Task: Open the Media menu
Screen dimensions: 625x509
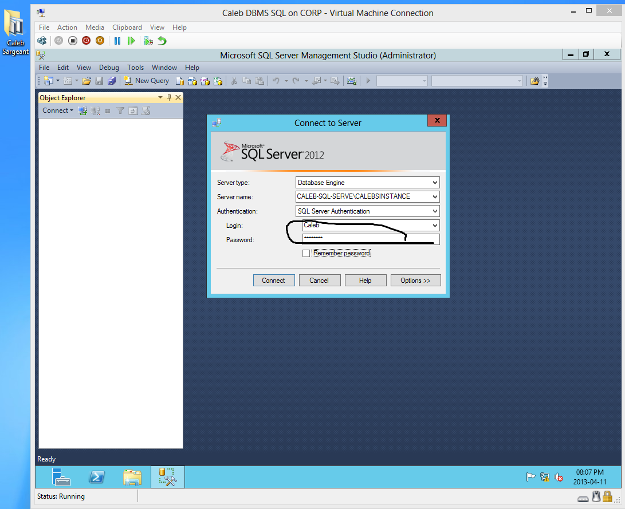Action: click(95, 27)
